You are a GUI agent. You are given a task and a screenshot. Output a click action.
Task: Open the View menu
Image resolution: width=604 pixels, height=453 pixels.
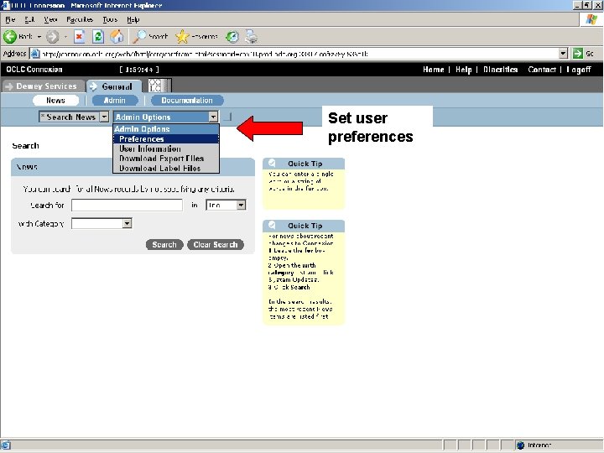50,19
